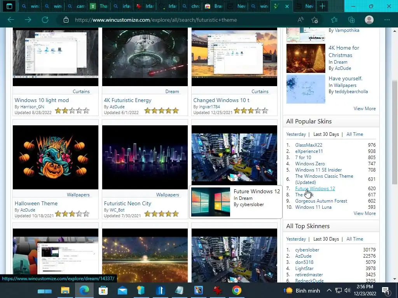Filter Popular Skins by Yesterday

pyautogui.click(x=296, y=134)
